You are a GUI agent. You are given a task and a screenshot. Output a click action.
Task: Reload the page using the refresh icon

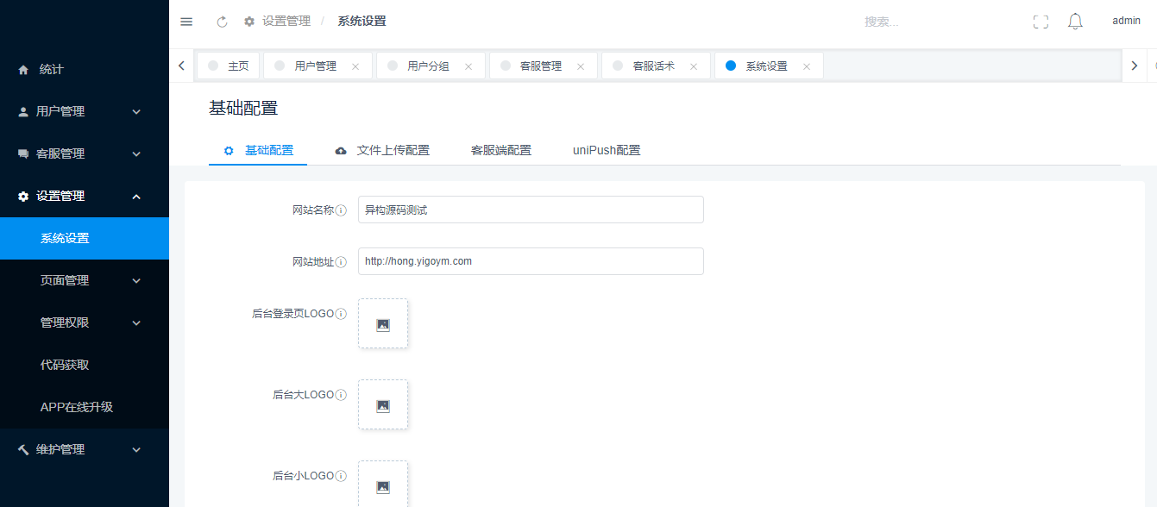[221, 21]
